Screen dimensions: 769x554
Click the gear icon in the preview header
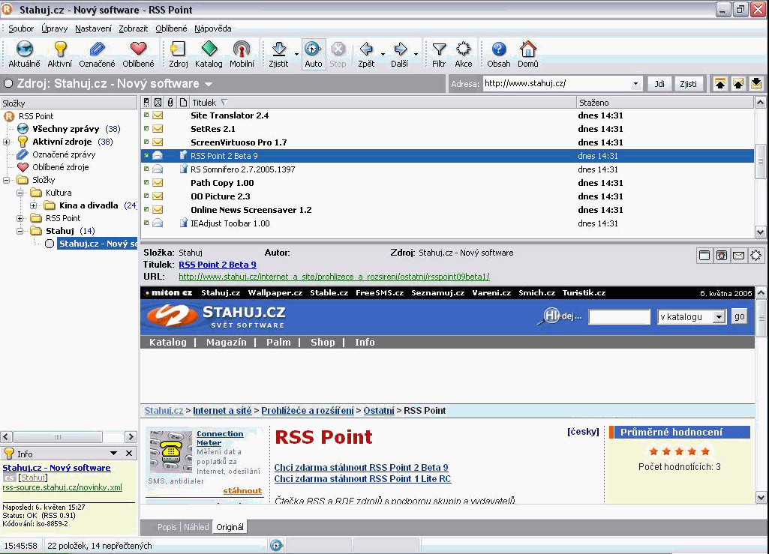coord(755,256)
